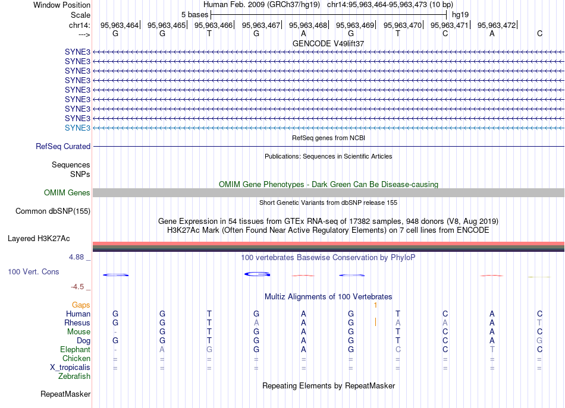The height and width of the screenshot is (408, 565).
Task: Click the RefSeq Curated track label
Action: coord(63,147)
